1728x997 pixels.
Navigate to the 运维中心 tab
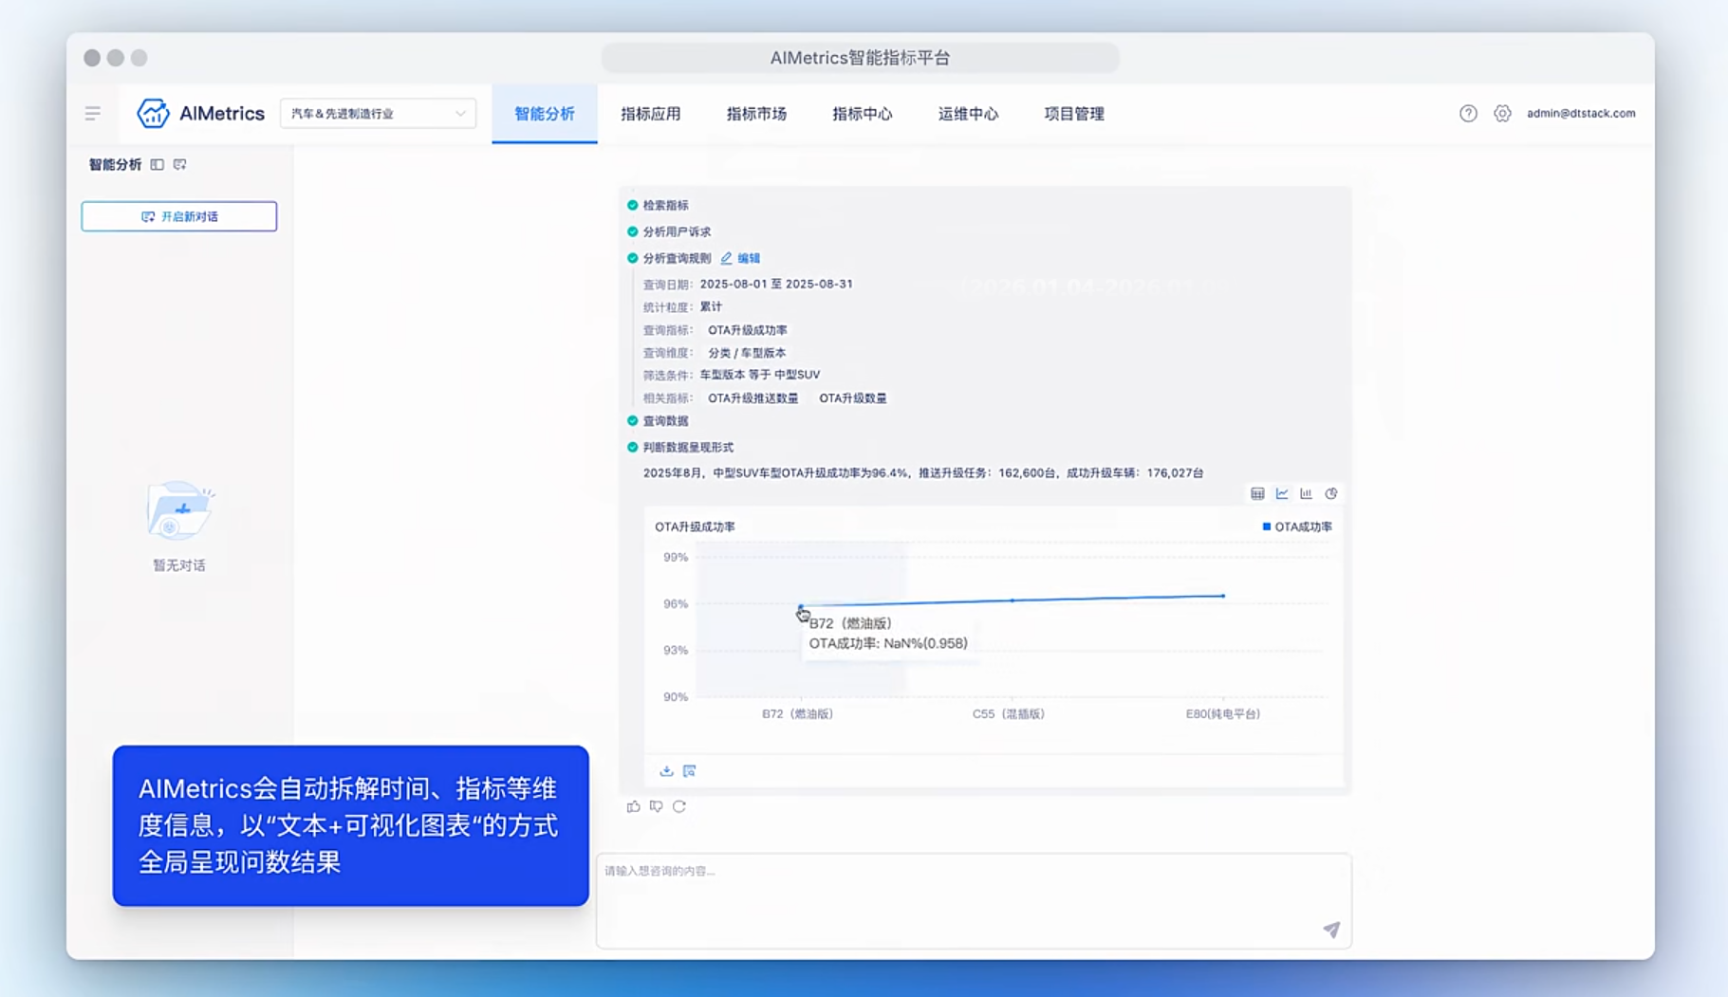969,114
